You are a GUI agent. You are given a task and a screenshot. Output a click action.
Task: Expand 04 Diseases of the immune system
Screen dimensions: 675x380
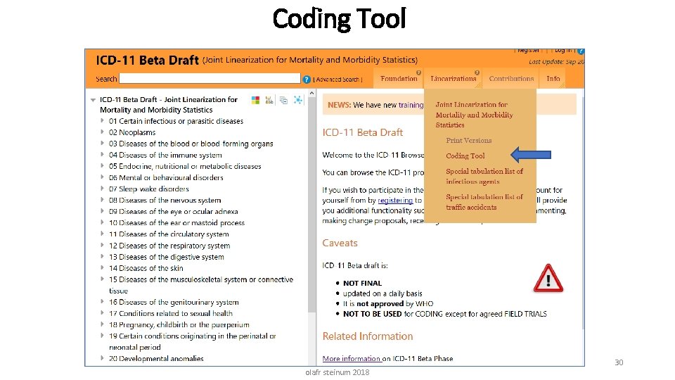102,154
